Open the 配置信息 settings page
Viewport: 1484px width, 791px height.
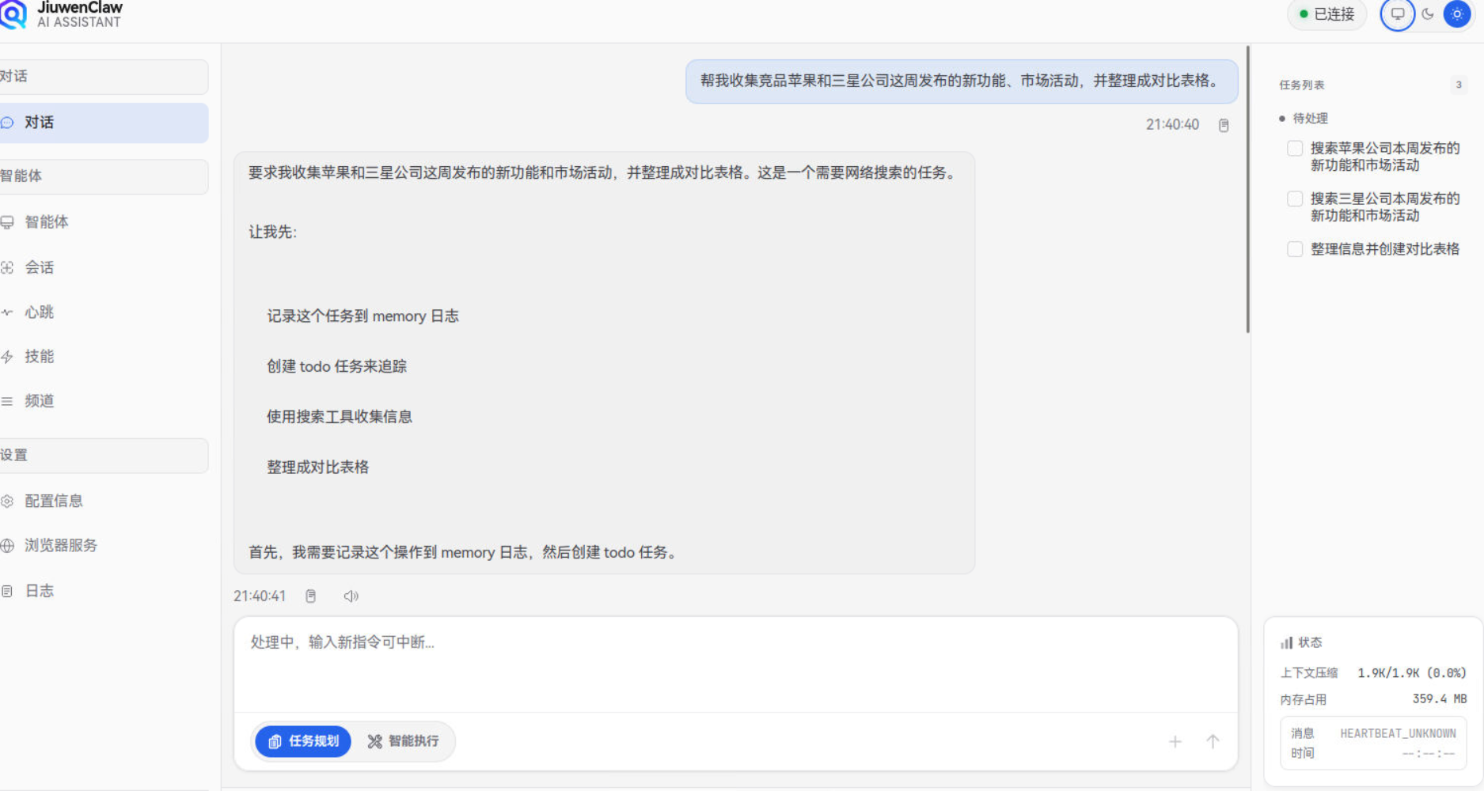(x=104, y=501)
